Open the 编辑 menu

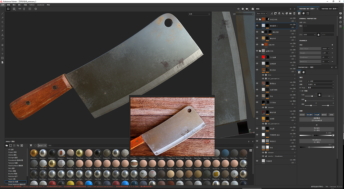click(8, 5)
